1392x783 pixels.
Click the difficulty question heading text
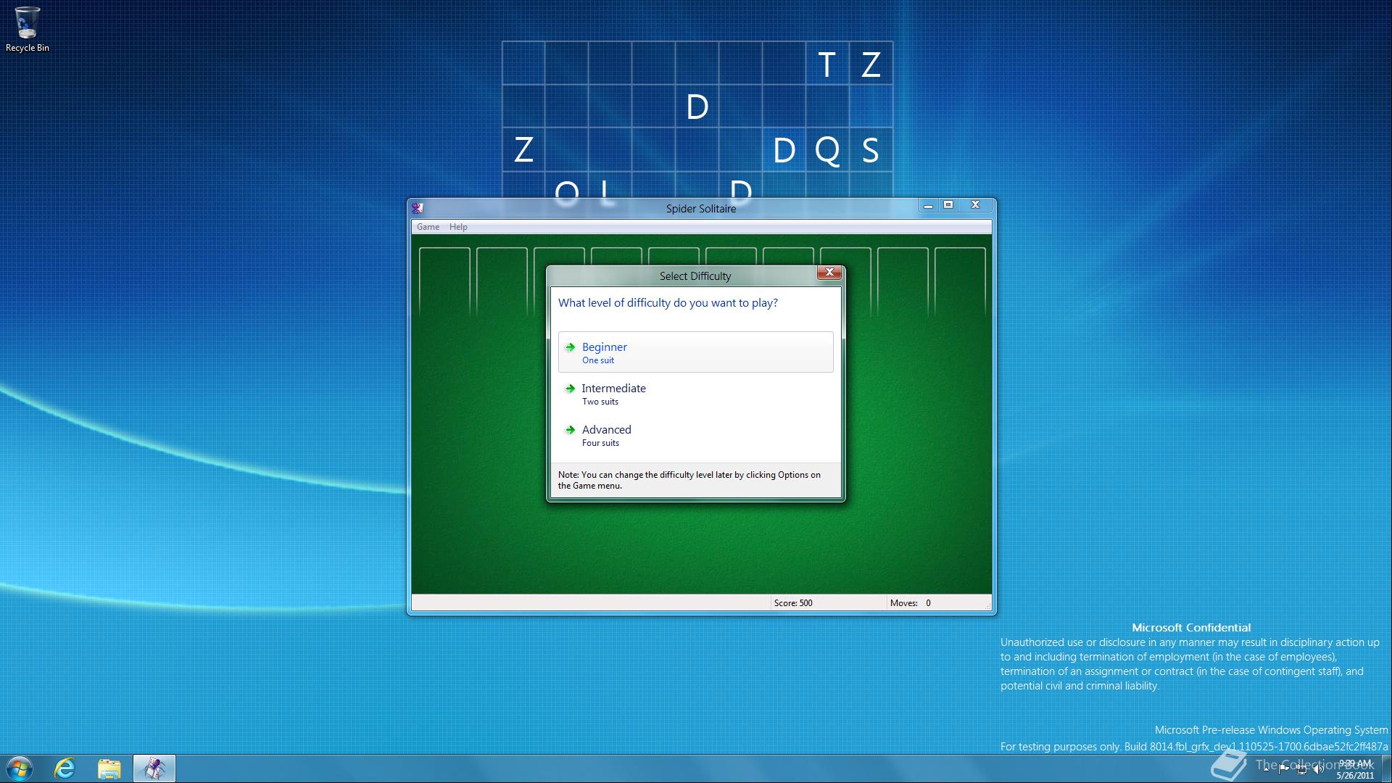pyautogui.click(x=668, y=303)
